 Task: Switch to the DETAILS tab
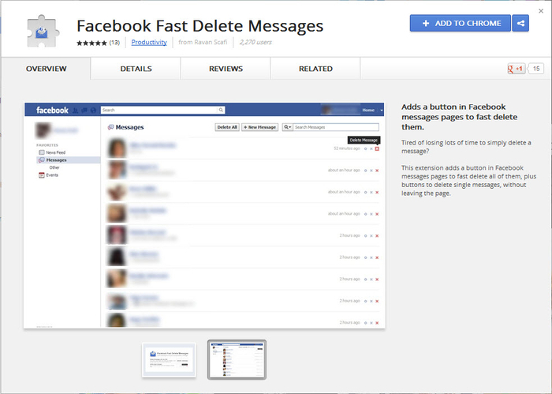(x=136, y=69)
